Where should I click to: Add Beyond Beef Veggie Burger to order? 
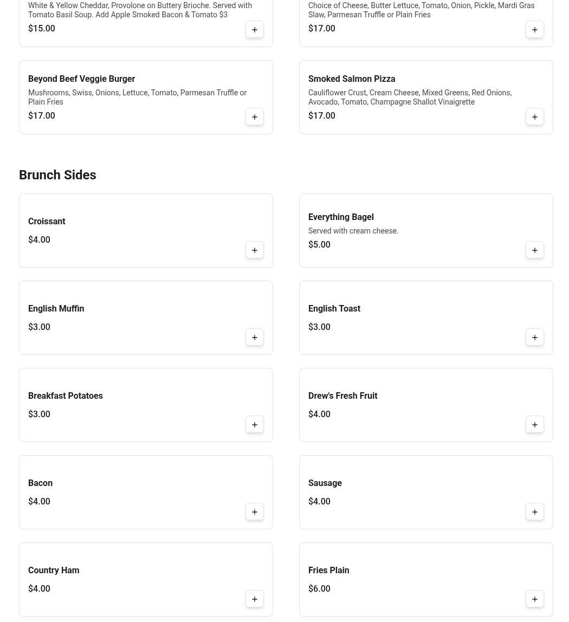pos(255,117)
